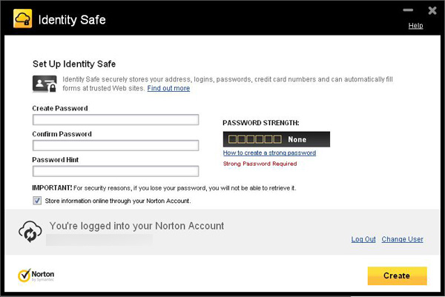Viewport: 445px width, 297px height.
Task: Close the Identity Safe window
Action: [x=432, y=10]
